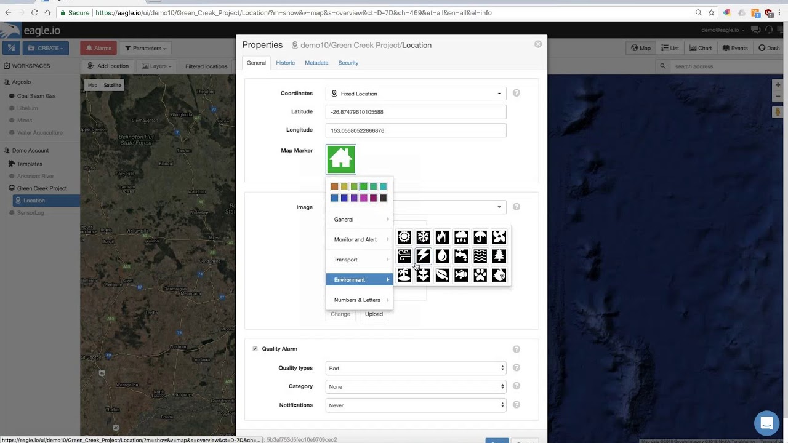The height and width of the screenshot is (443, 788).
Task: Open the Monitor and Alert submenu
Action: [360, 239]
